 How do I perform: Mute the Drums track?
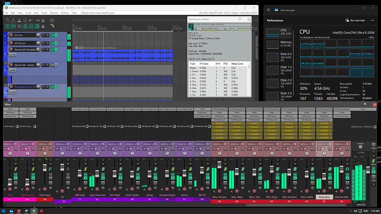(44, 35)
